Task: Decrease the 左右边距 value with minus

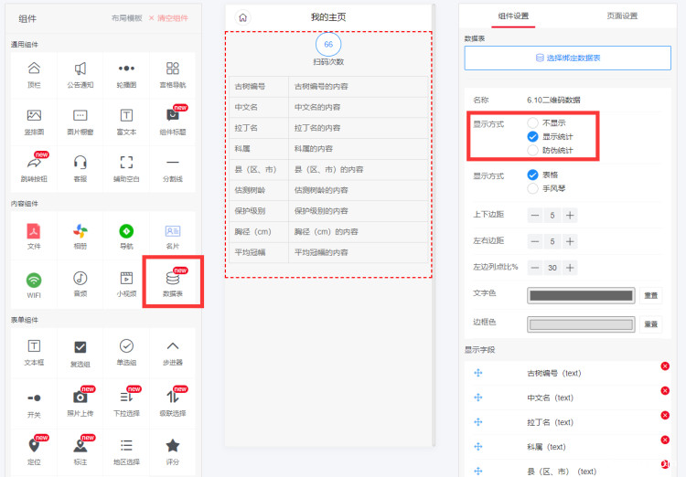Action: coord(535,241)
